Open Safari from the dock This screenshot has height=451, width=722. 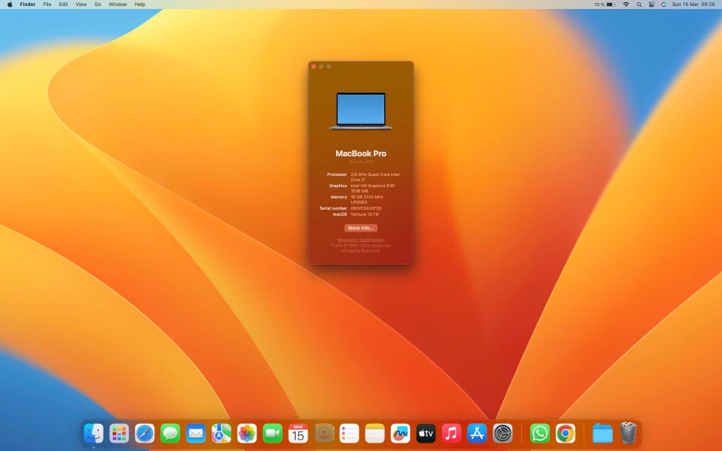click(144, 433)
